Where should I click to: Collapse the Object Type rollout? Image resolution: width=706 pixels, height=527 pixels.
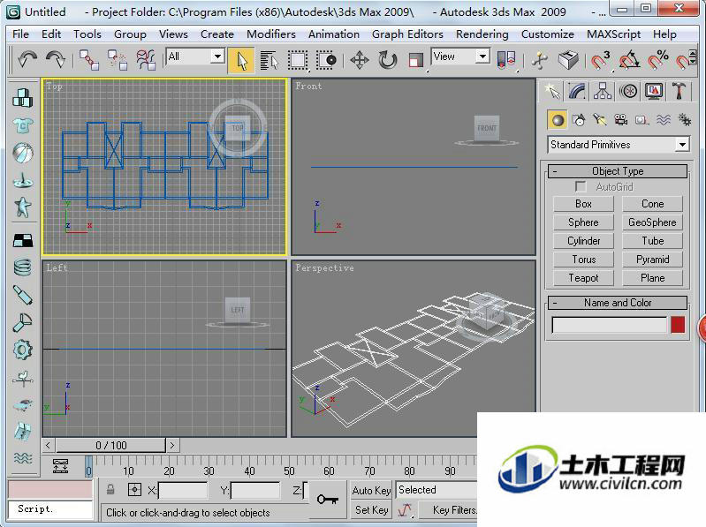coord(618,171)
